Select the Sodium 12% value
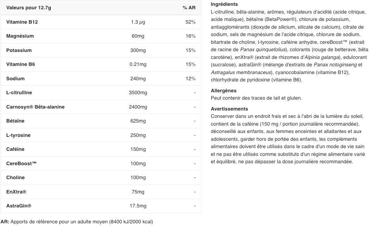 point(190,79)
